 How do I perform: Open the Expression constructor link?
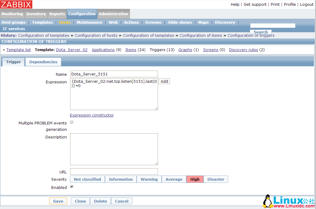[92, 115]
